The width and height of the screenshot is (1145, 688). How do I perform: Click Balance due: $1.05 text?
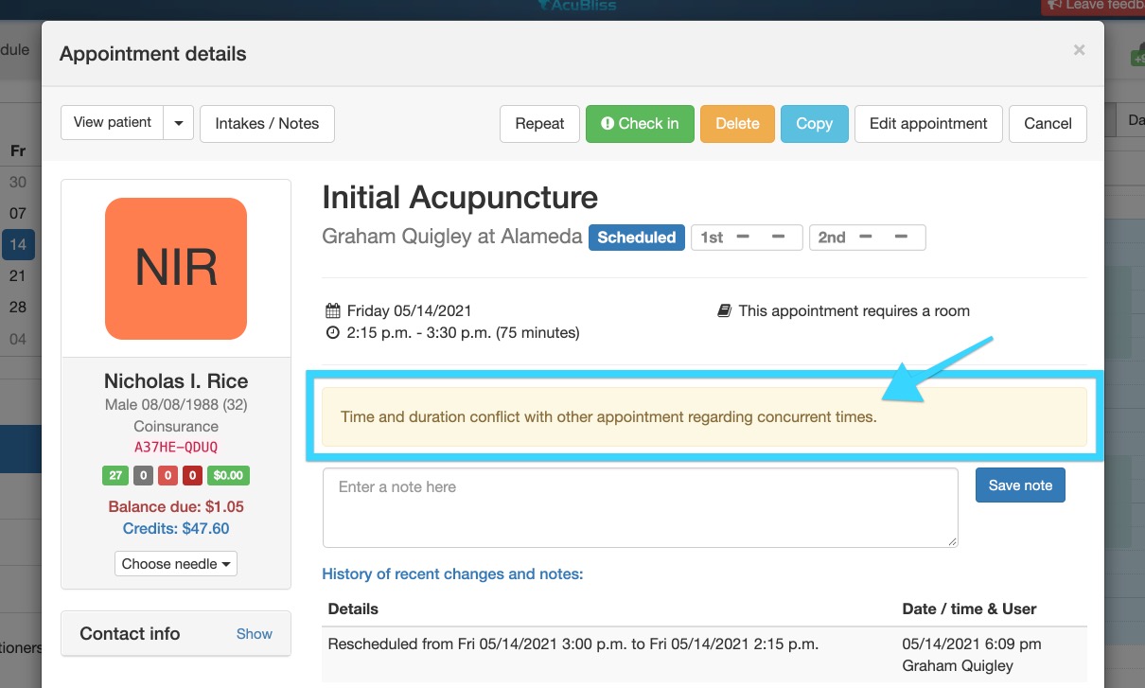(176, 506)
